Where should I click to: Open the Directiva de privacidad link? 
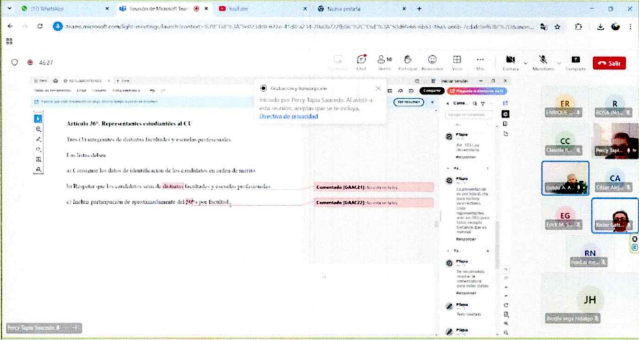pyautogui.click(x=288, y=116)
